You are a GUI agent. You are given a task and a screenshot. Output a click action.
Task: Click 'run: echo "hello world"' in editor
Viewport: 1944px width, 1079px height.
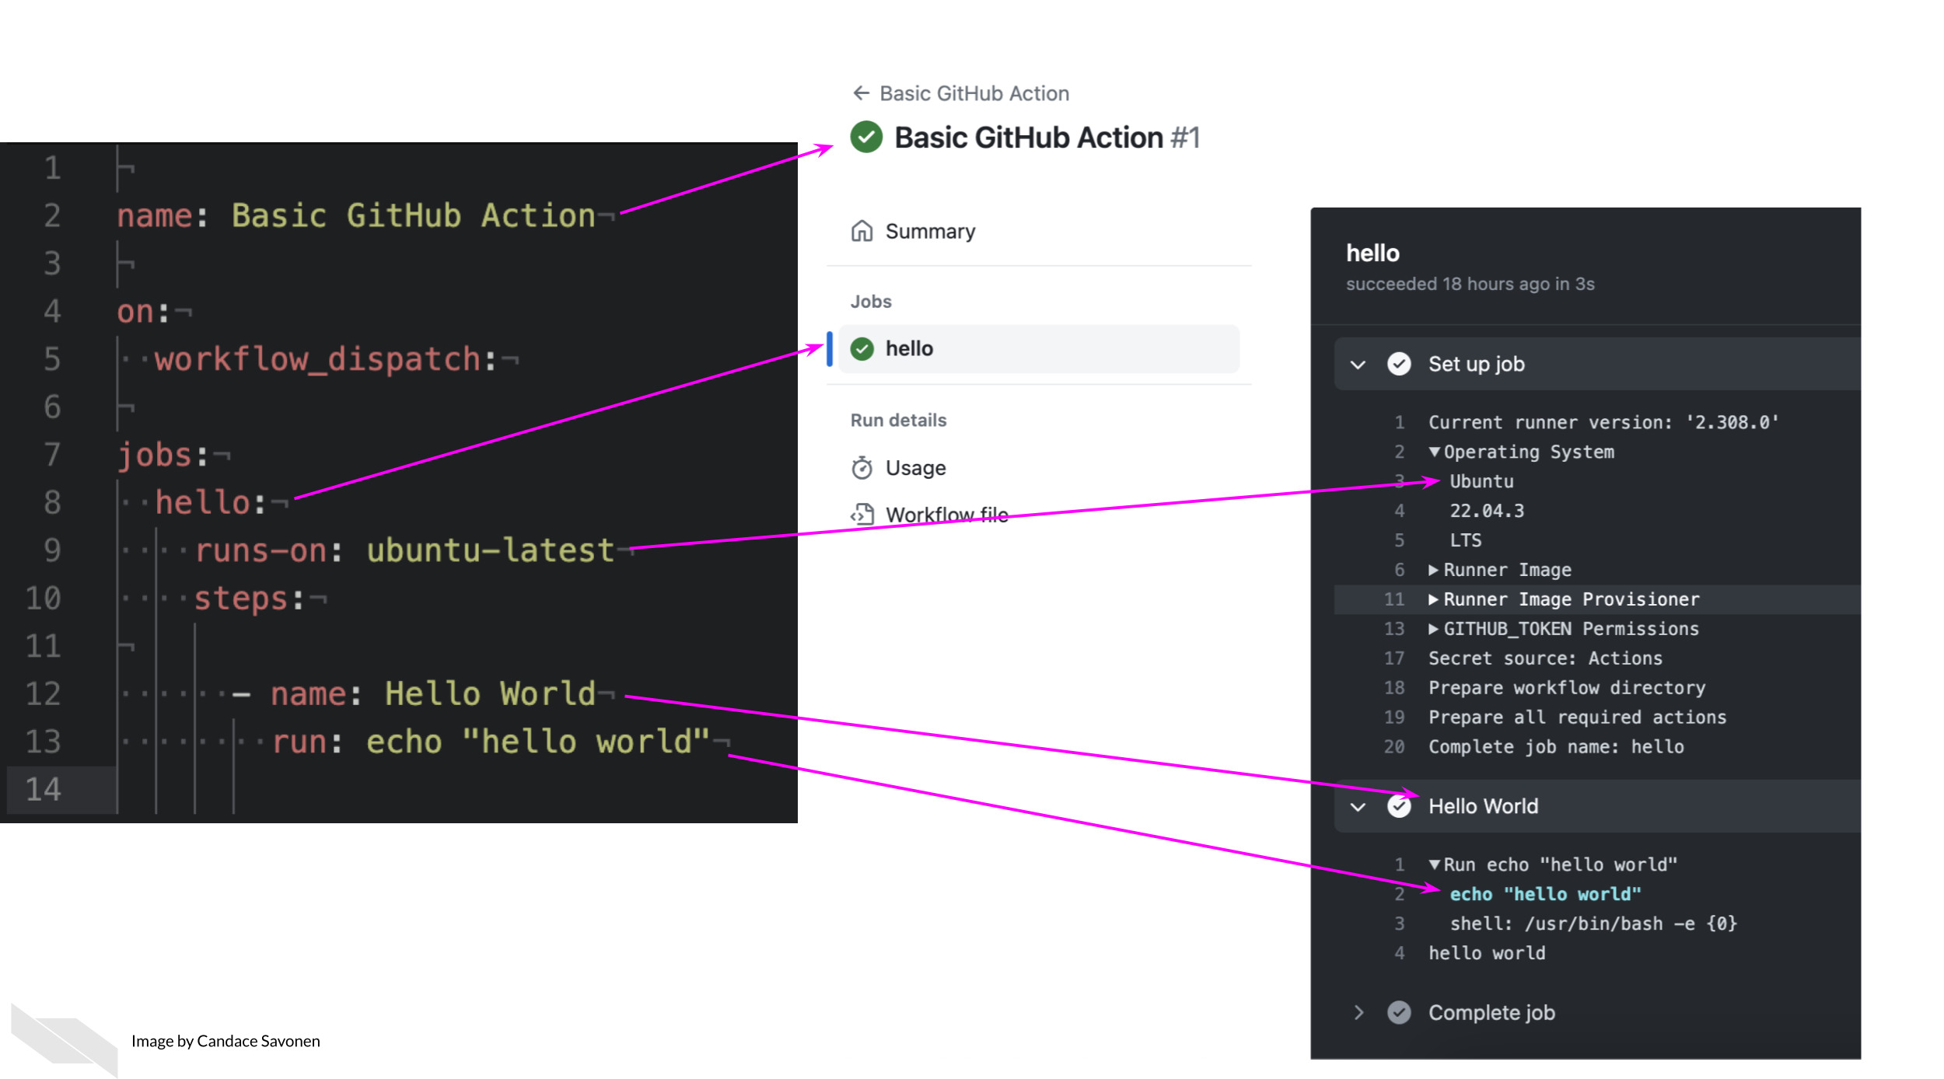coord(491,742)
